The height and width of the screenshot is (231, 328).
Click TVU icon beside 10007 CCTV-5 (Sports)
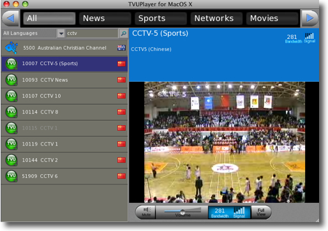click(x=11, y=64)
